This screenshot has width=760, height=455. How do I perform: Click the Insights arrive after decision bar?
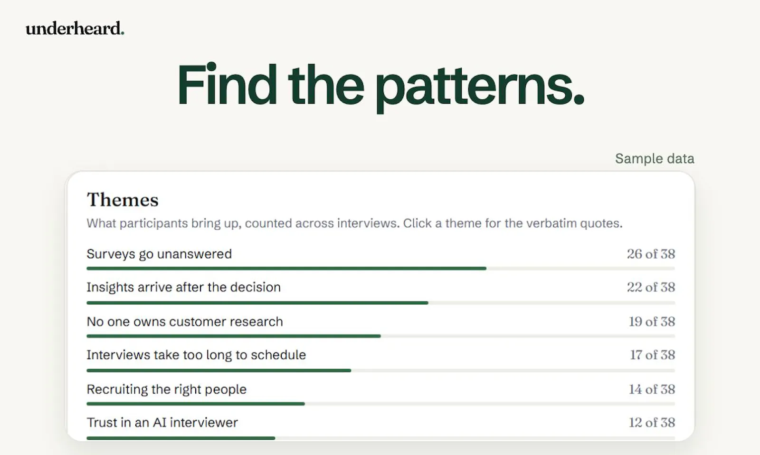click(x=380, y=303)
